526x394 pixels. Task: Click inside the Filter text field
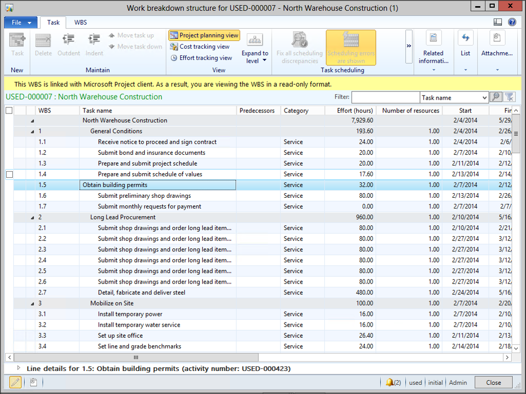pos(385,97)
